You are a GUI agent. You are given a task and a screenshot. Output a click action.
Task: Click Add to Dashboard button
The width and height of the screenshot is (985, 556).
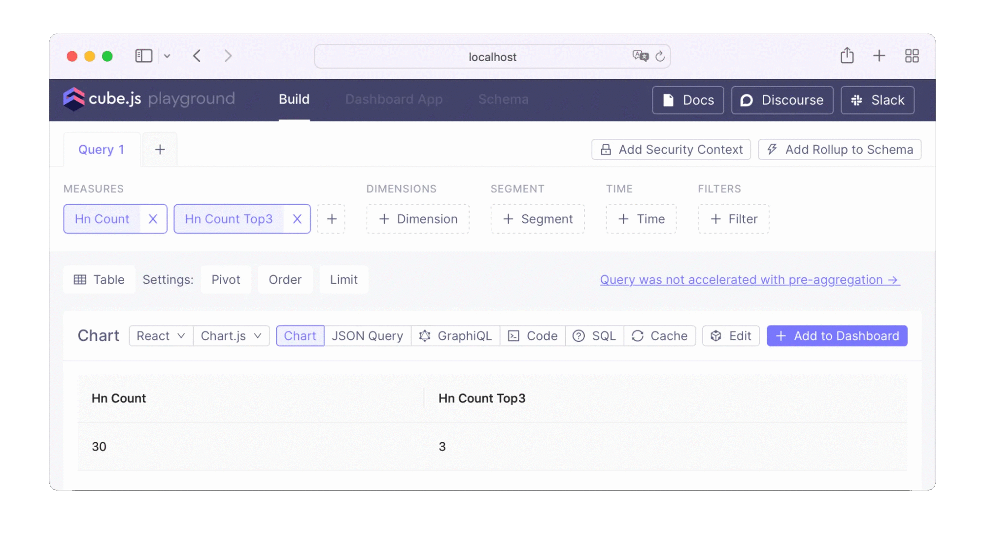(837, 336)
